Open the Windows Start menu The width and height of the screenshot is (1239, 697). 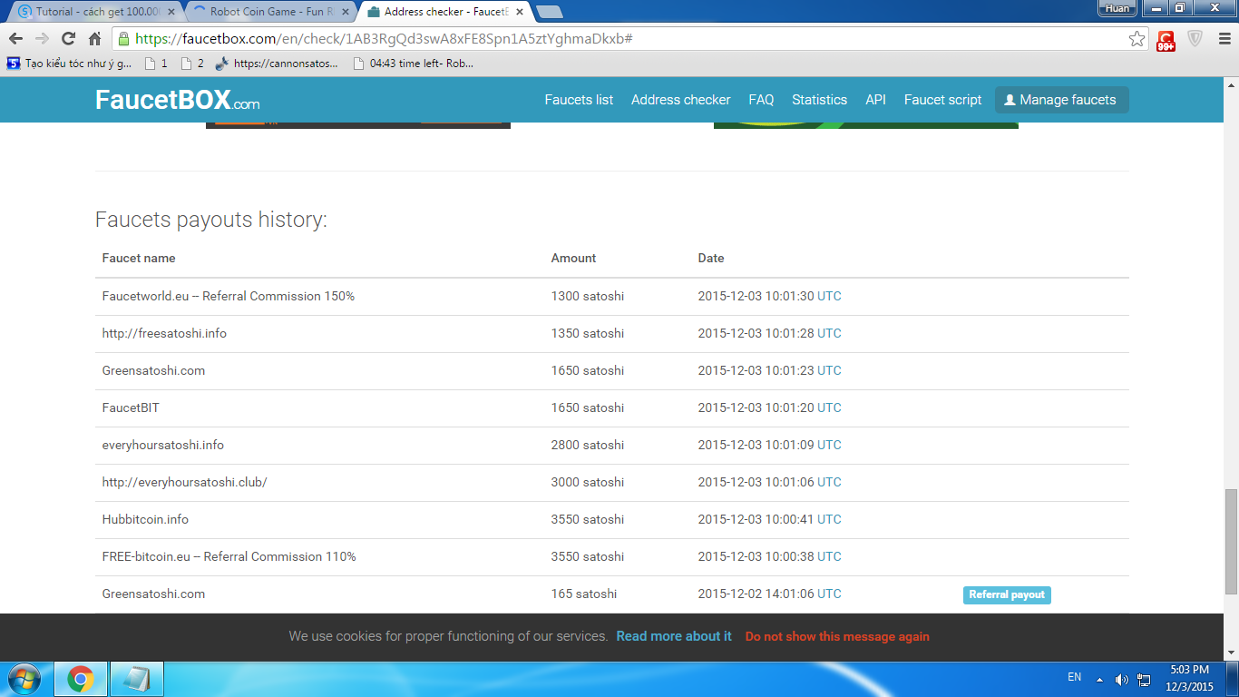[x=23, y=679]
